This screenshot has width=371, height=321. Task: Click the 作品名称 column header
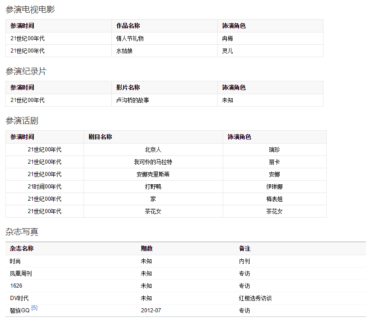pos(128,26)
